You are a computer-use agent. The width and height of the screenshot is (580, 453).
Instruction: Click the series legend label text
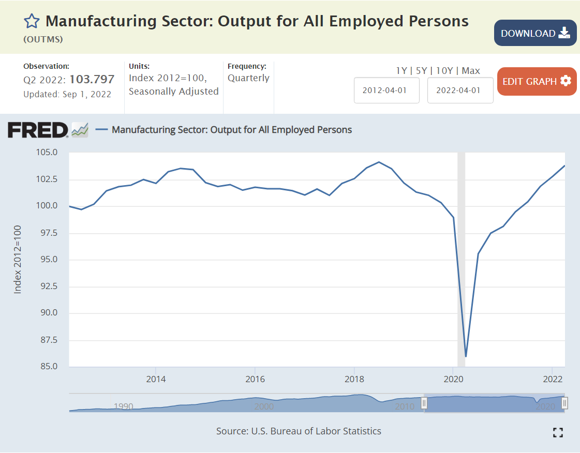232,130
